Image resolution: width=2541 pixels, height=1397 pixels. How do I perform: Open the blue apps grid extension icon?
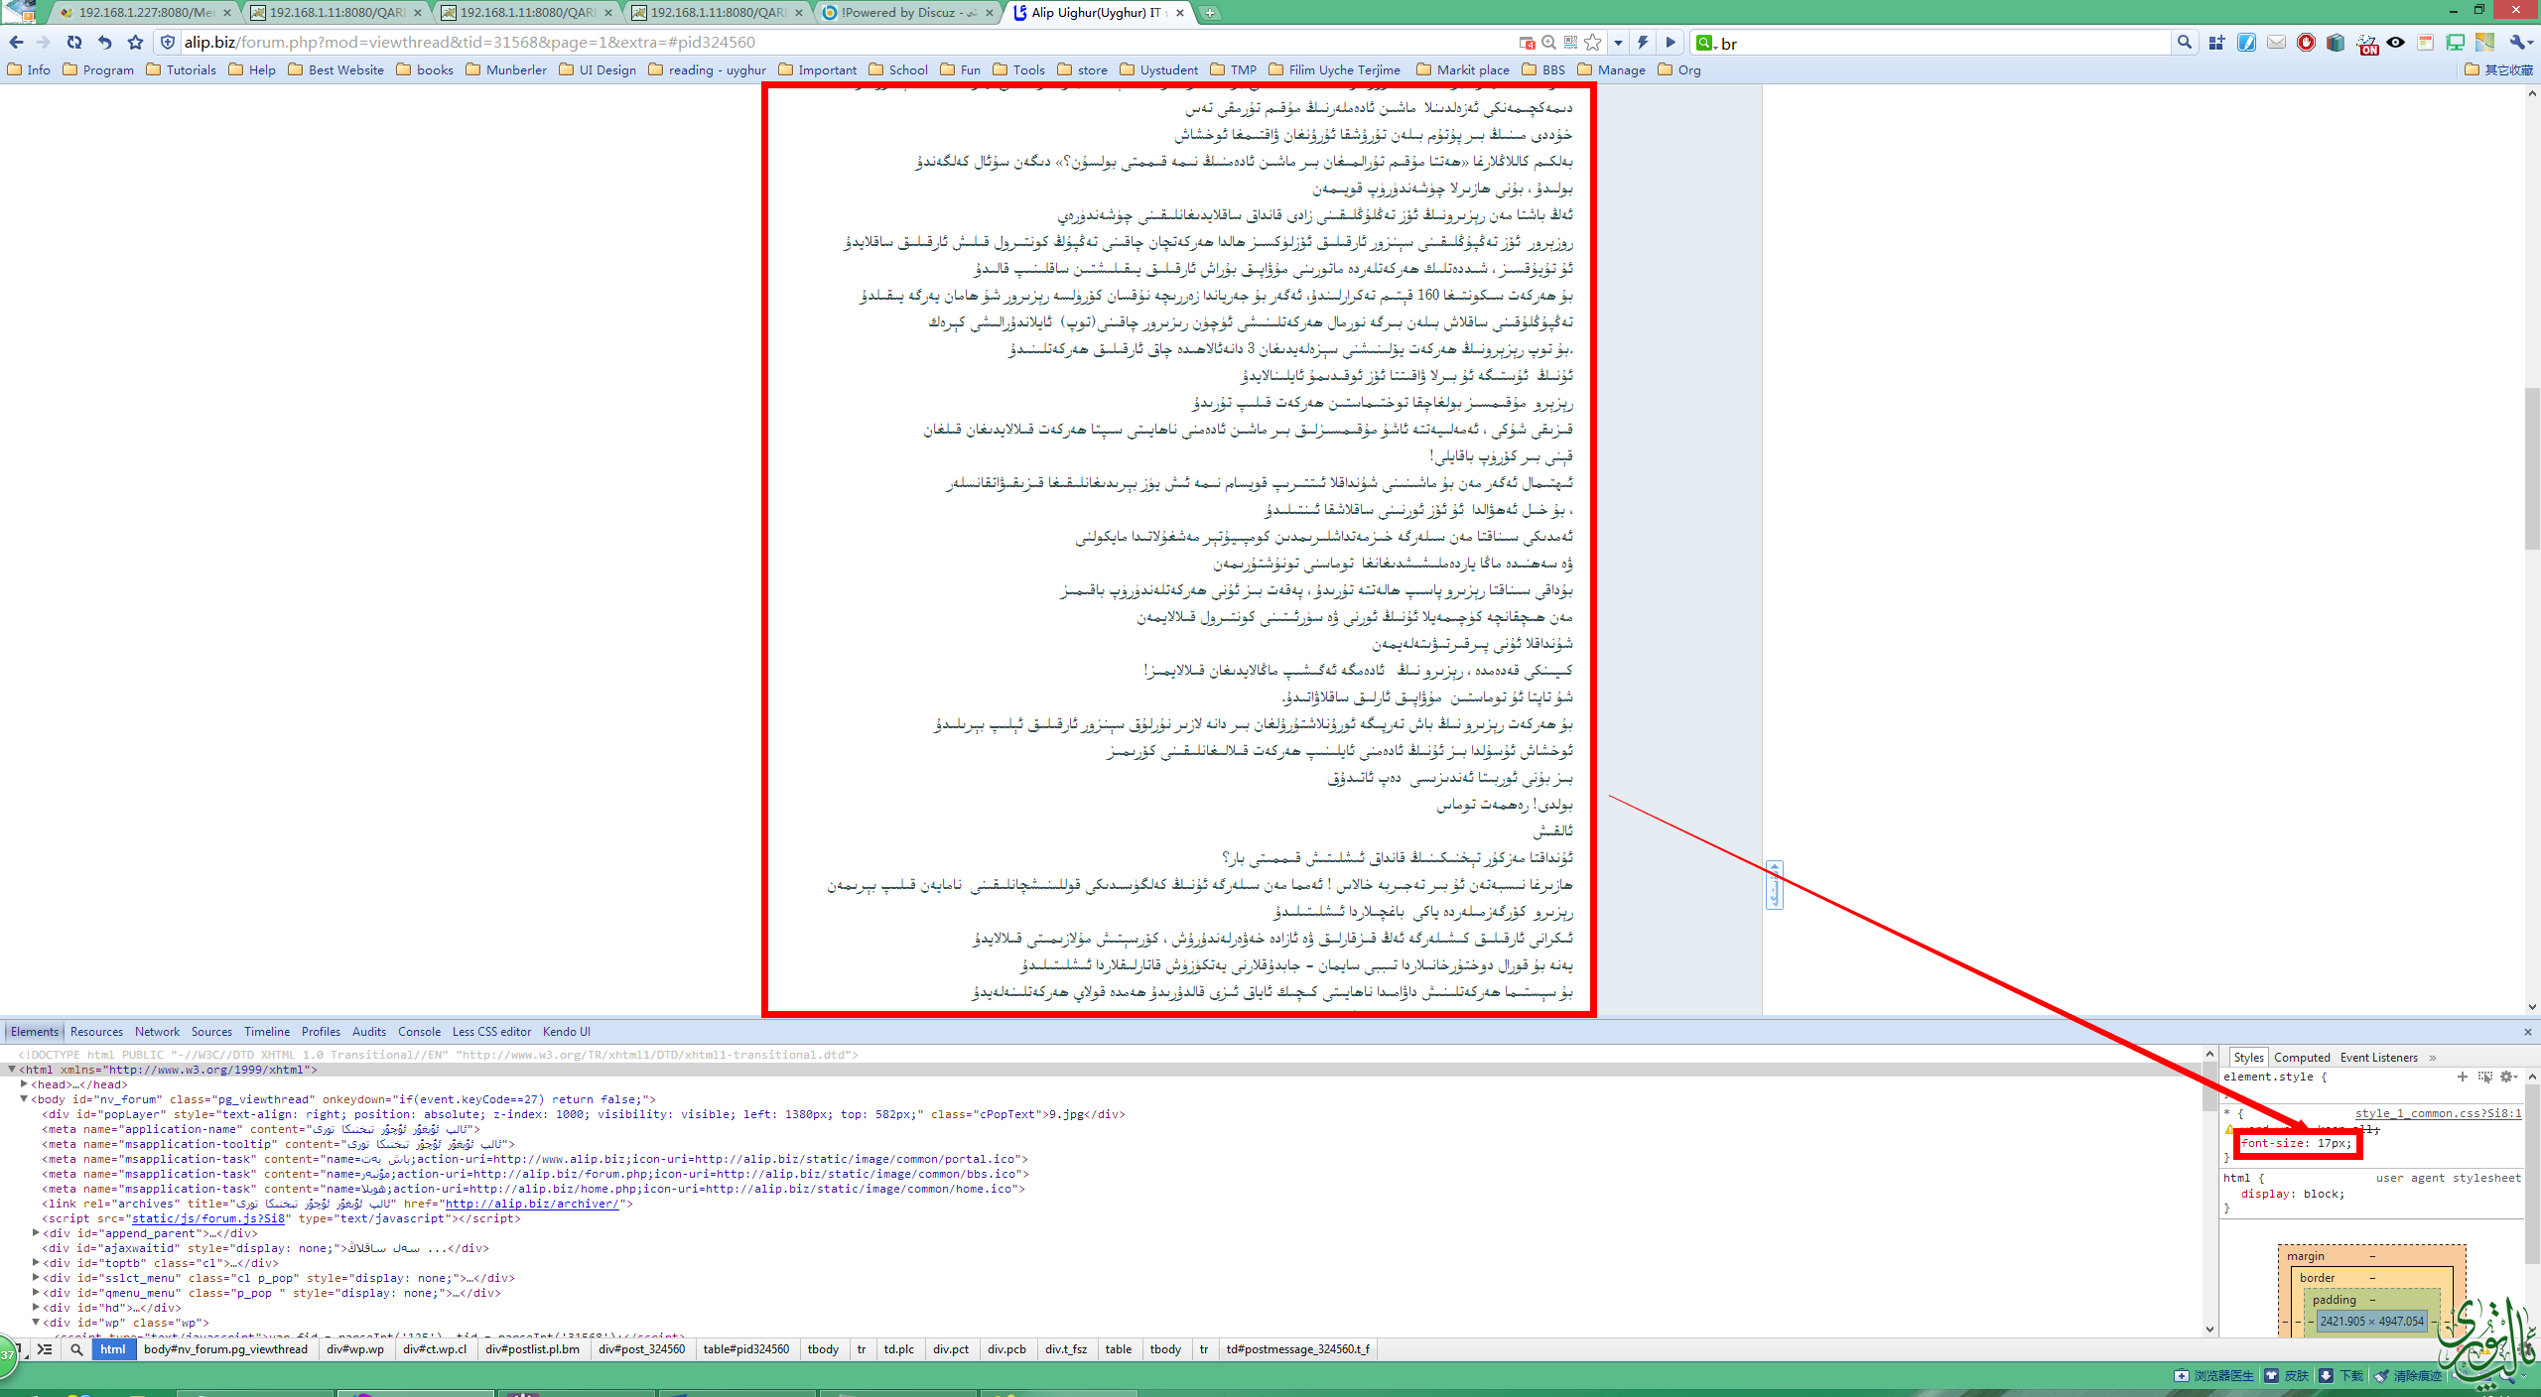point(2216,43)
